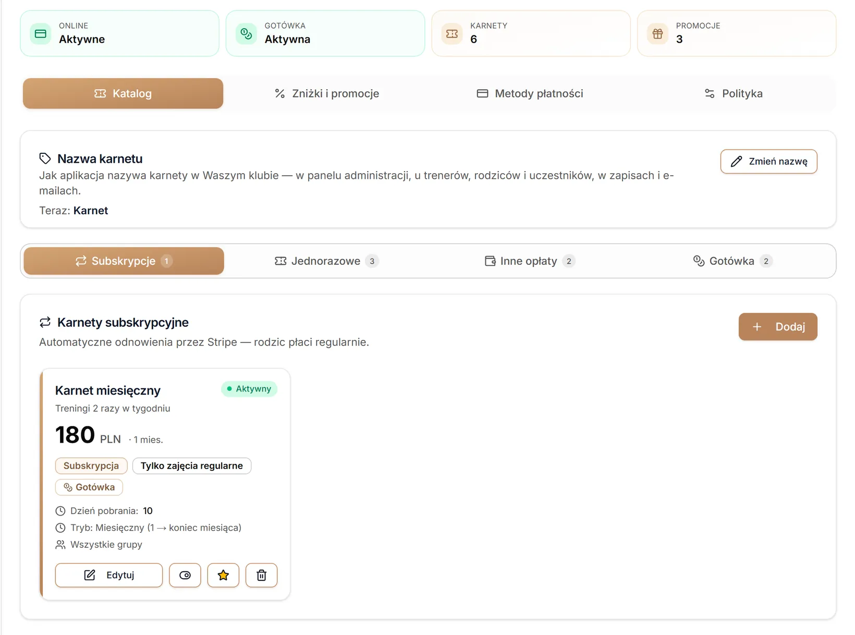Click Zmień nazwę to rename the karnet
This screenshot has height=635, width=855.
click(769, 162)
